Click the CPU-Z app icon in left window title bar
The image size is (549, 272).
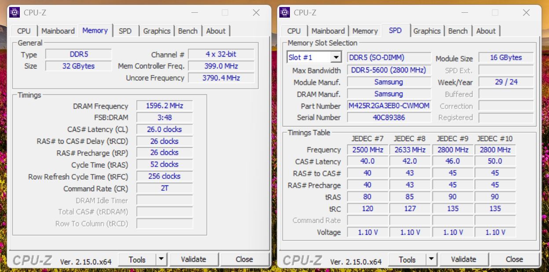(x=15, y=12)
